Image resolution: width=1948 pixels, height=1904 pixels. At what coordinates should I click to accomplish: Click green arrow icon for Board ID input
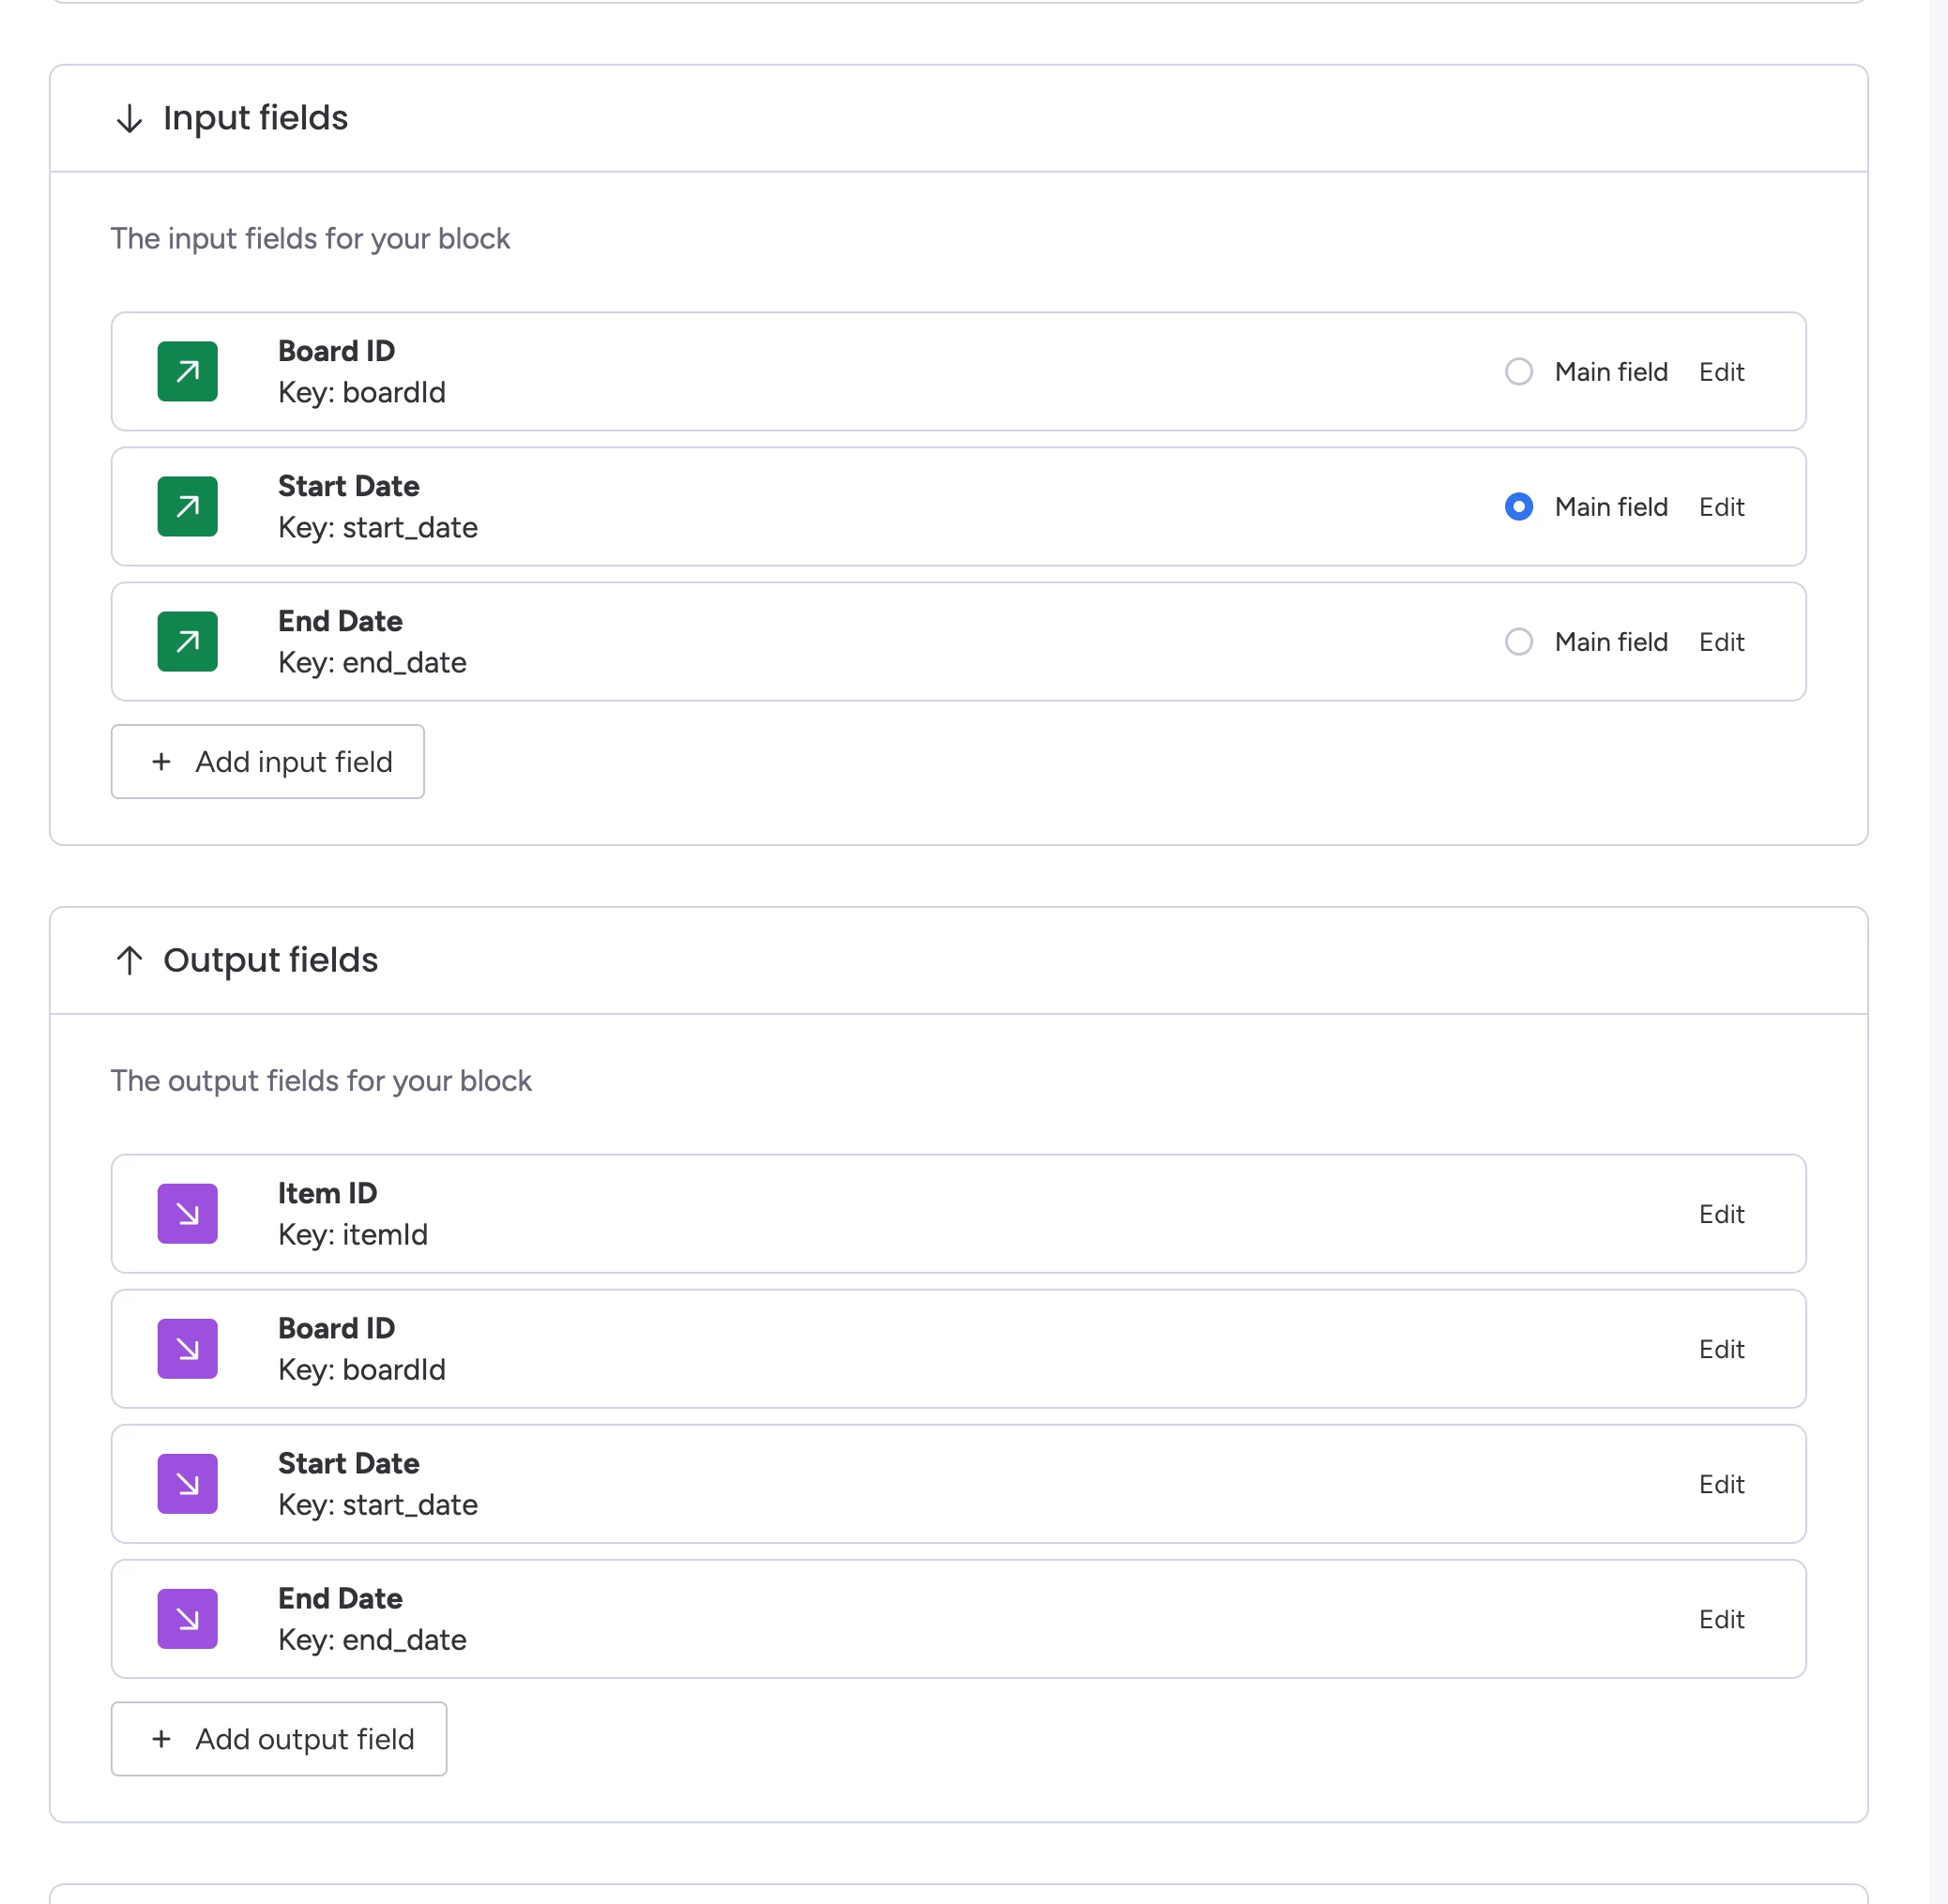(x=187, y=372)
